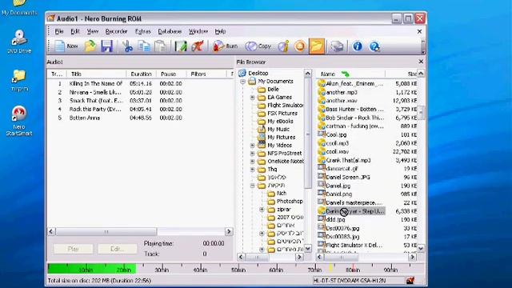The width and height of the screenshot is (512, 288).
Task: Open the blue info icon
Action: pyautogui.click(x=358, y=46)
